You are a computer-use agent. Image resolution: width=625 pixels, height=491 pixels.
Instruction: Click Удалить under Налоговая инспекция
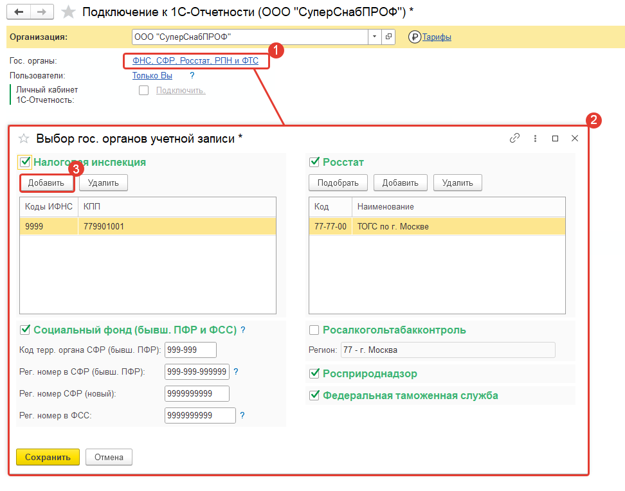[x=104, y=183]
